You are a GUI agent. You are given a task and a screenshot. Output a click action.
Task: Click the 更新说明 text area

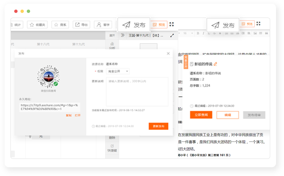pyautogui.click(x=137, y=91)
